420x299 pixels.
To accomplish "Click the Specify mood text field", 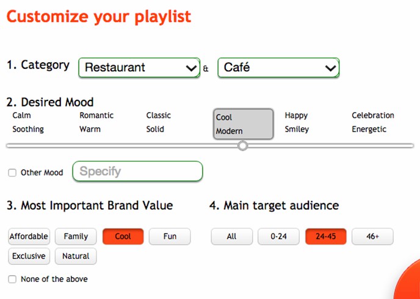I will tap(137, 172).
